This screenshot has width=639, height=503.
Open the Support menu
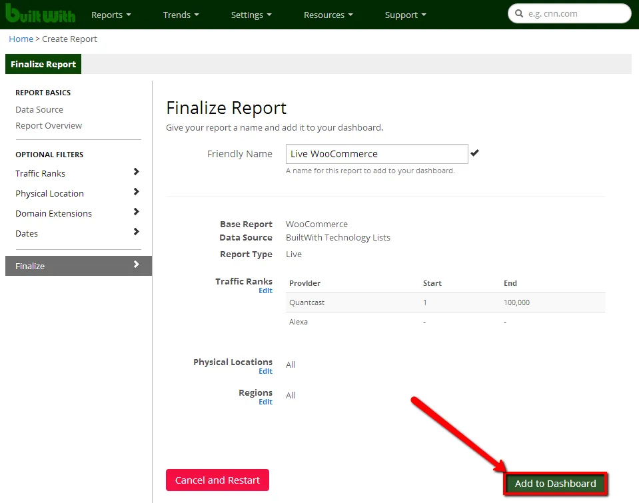pyautogui.click(x=405, y=15)
